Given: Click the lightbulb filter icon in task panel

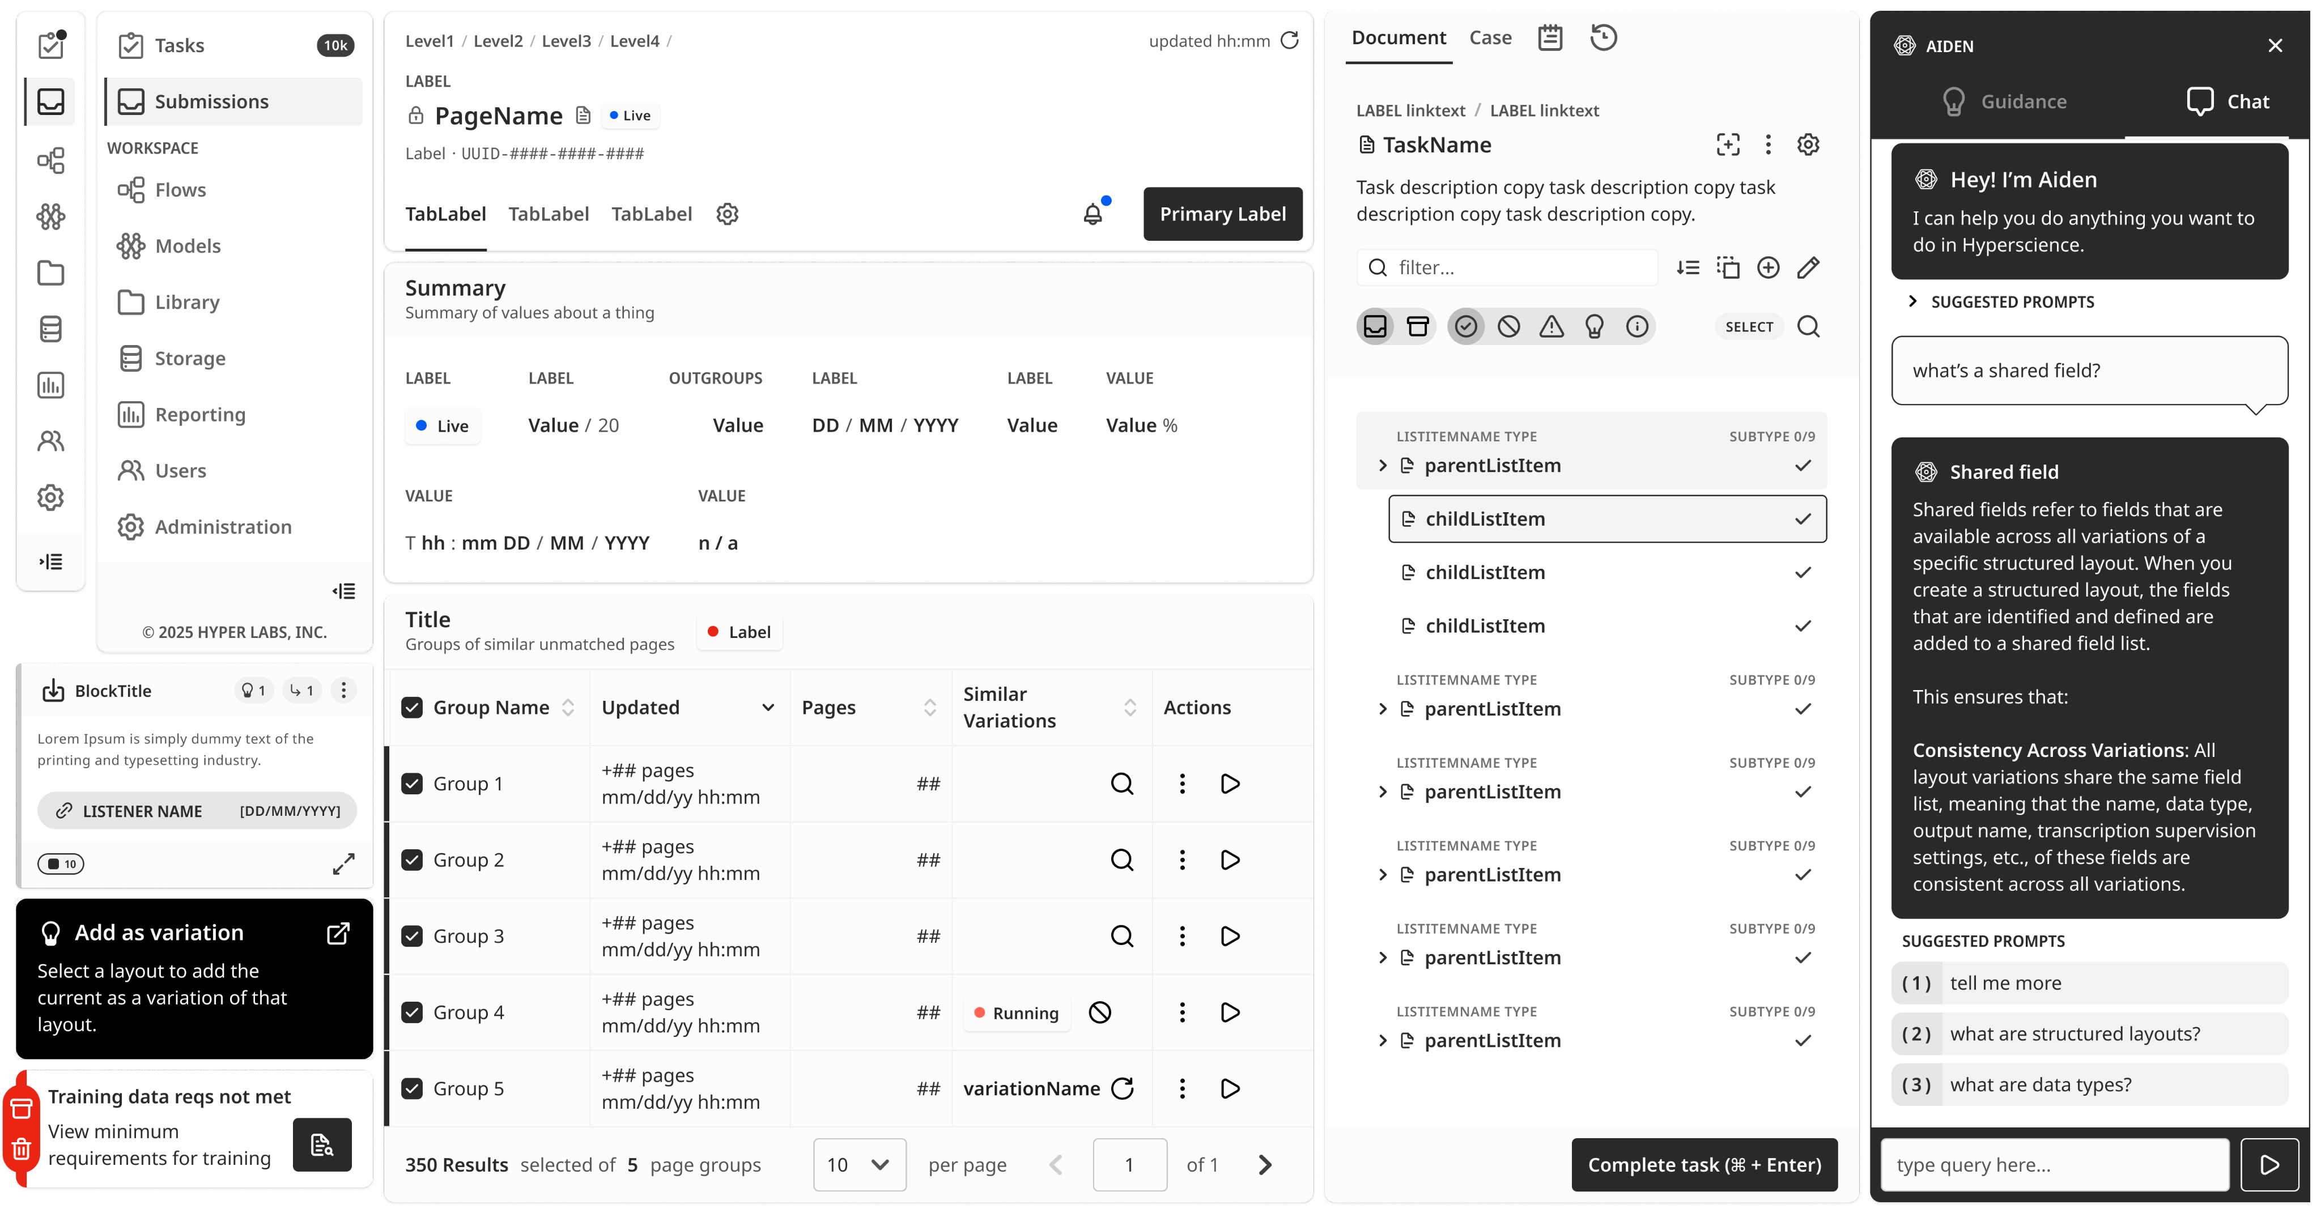Looking at the screenshot, I should pyautogui.click(x=1594, y=326).
